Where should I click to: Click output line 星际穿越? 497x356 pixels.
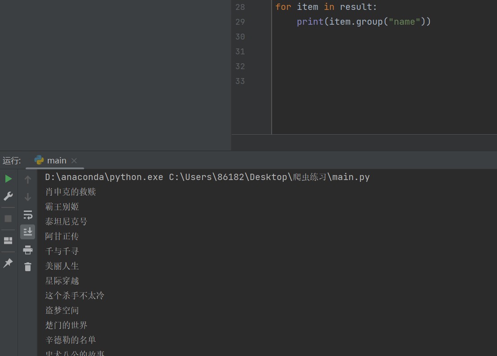(x=62, y=281)
